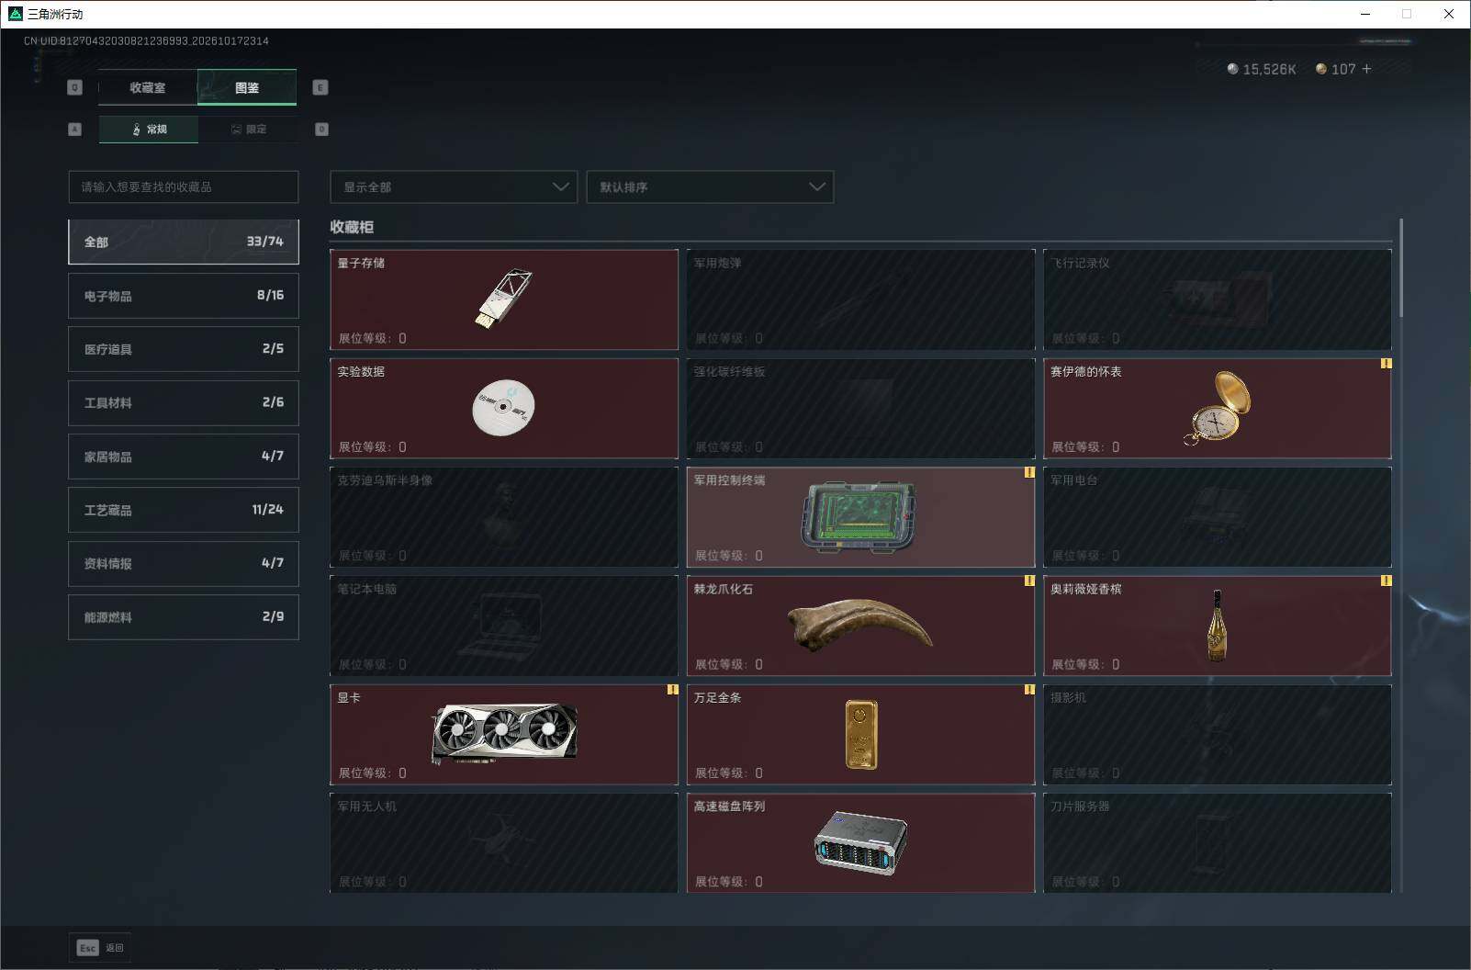The width and height of the screenshot is (1471, 970).
Task: Switch to the 收藏室 tab
Action: coord(148,87)
